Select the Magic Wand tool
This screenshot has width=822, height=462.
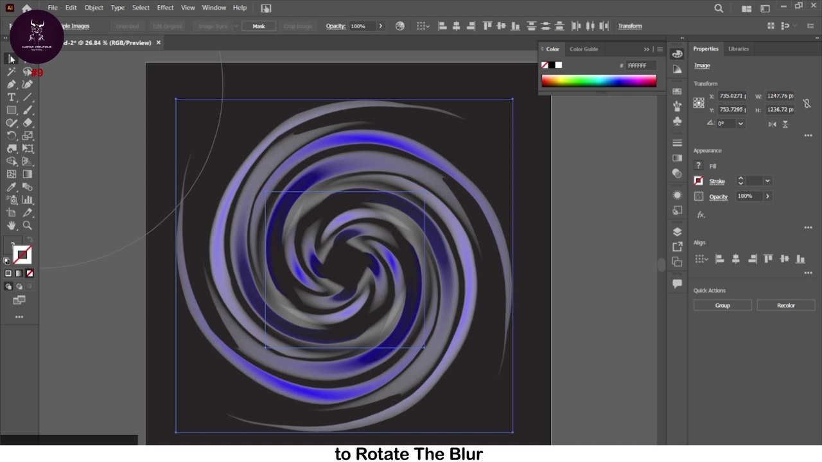(12, 72)
